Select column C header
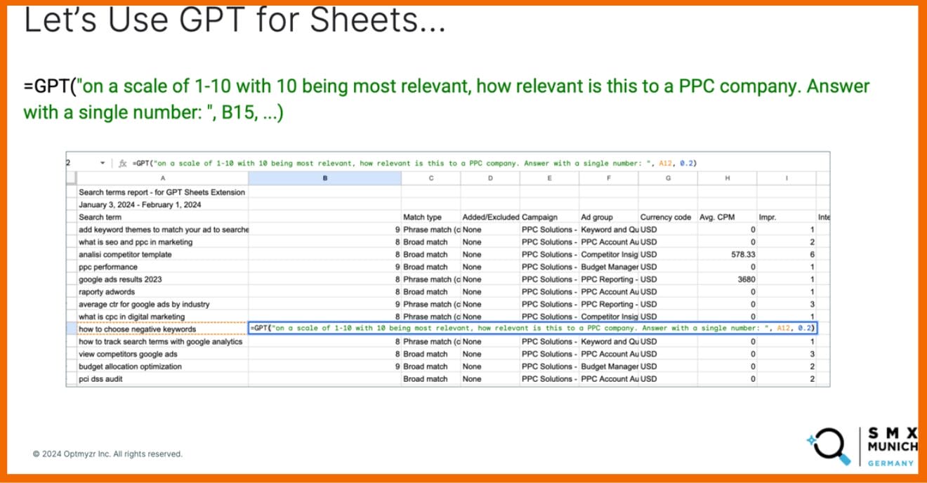The height and width of the screenshot is (483, 927). 430,178
